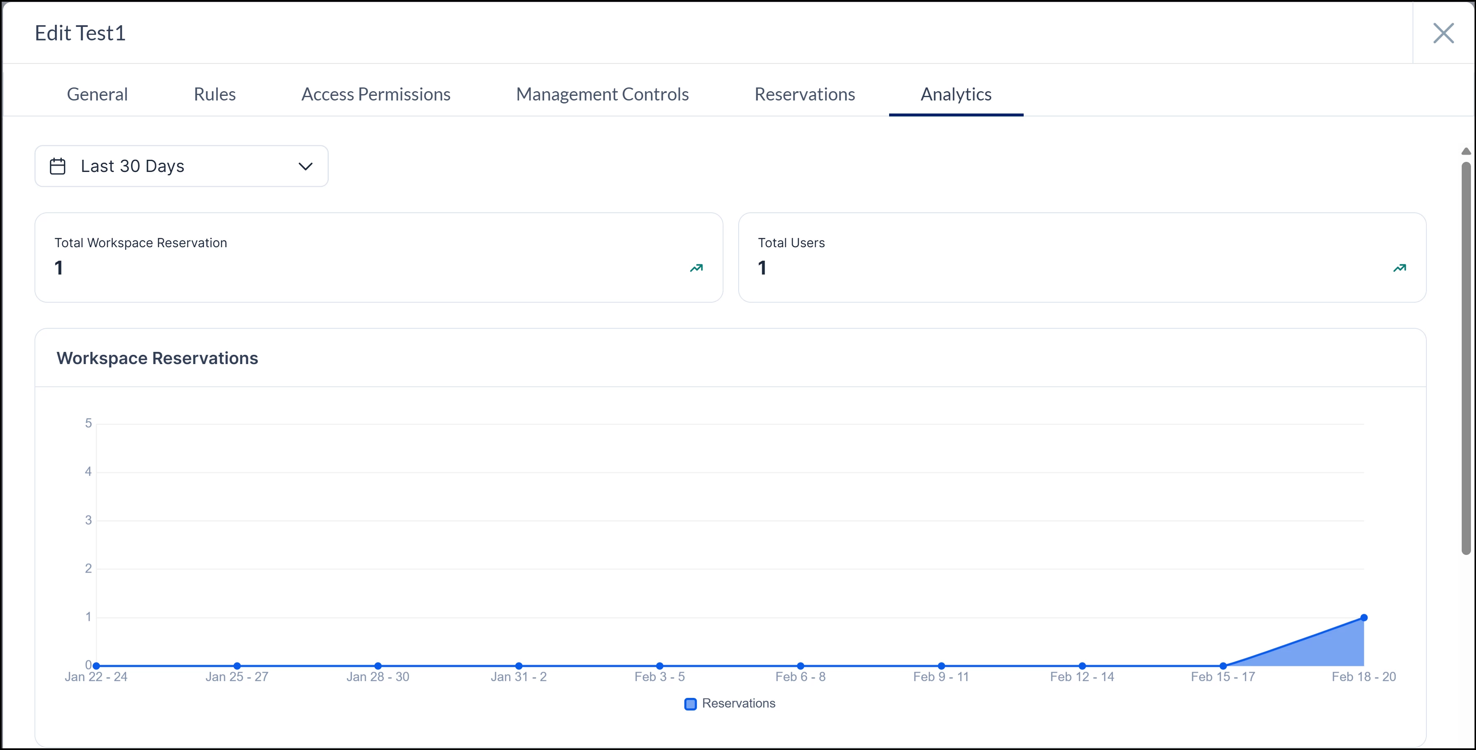Click trend arrow icon in Total Workspace Reservation card
The image size is (1476, 750).
[696, 268]
